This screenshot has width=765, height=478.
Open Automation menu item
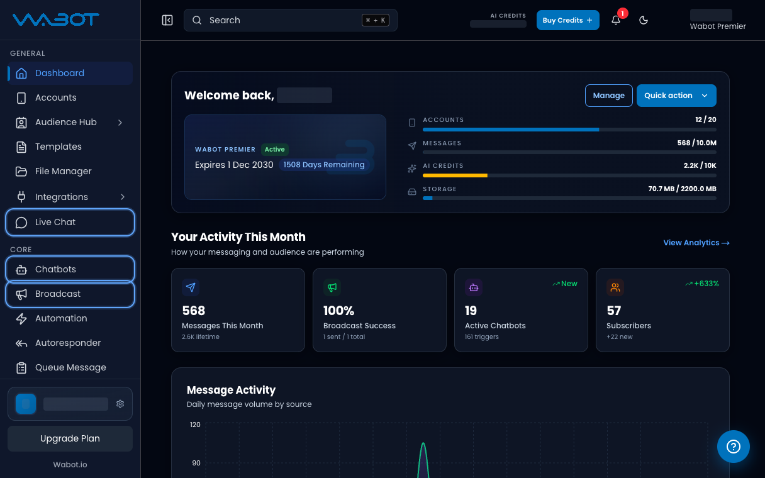pyautogui.click(x=70, y=318)
